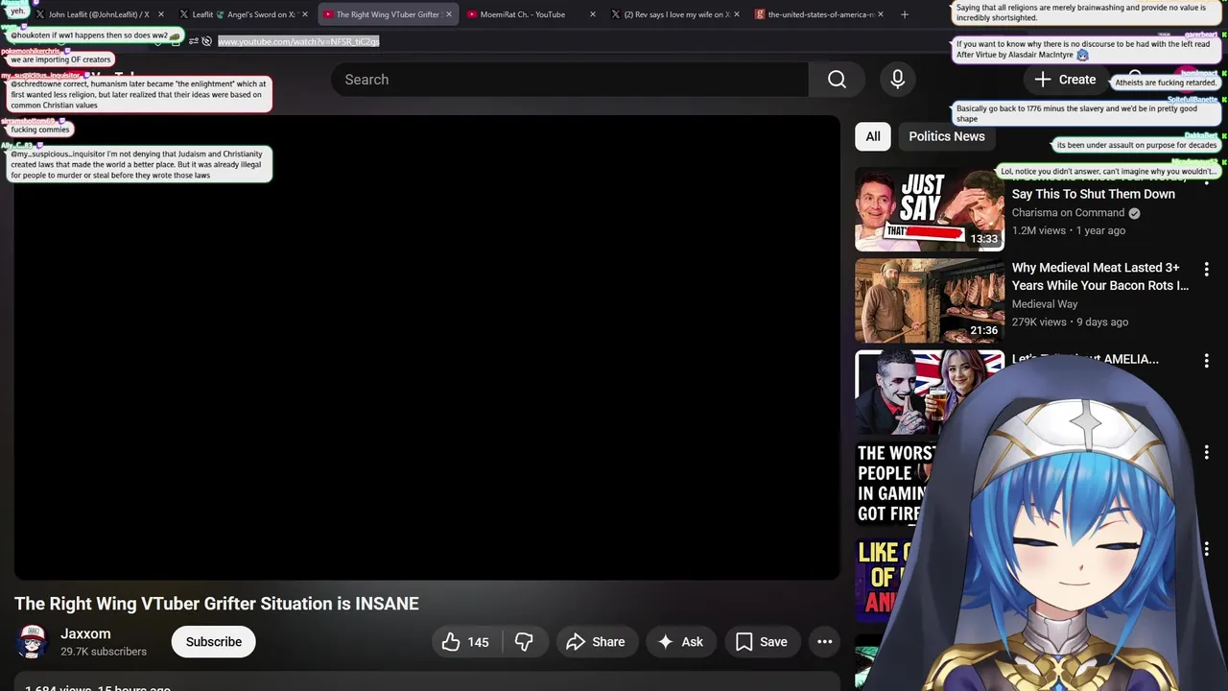Click the 13:33 duration badge
Screen dimensions: 1228x691
983,239
